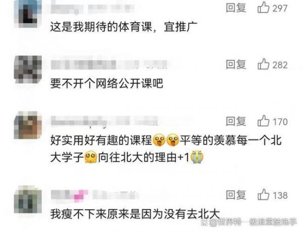Like the comment with 282 likes
This screenshot has height=233, width=303.
[263, 64]
